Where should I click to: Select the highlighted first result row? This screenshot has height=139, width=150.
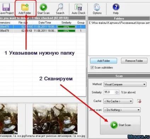[x=43, y=27]
